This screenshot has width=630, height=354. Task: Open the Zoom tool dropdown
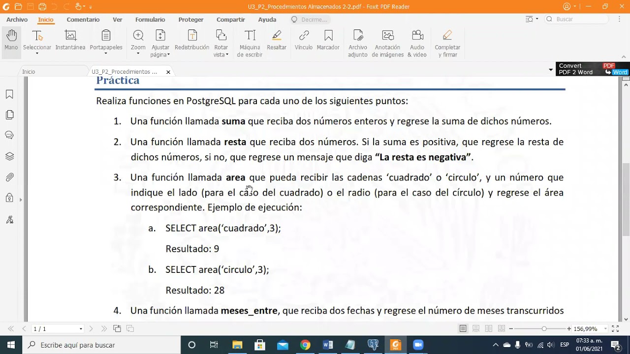(138, 54)
